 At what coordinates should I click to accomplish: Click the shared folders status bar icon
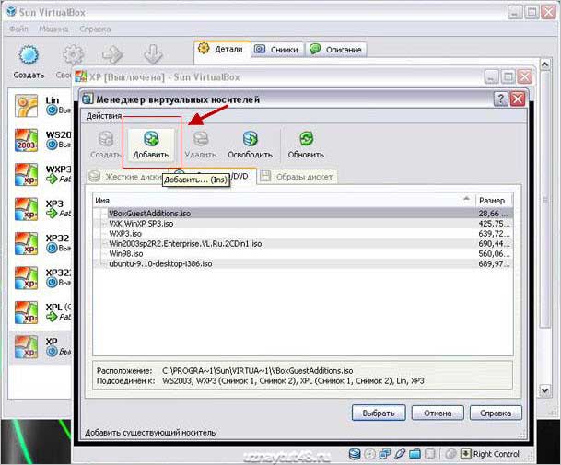click(415, 454)
